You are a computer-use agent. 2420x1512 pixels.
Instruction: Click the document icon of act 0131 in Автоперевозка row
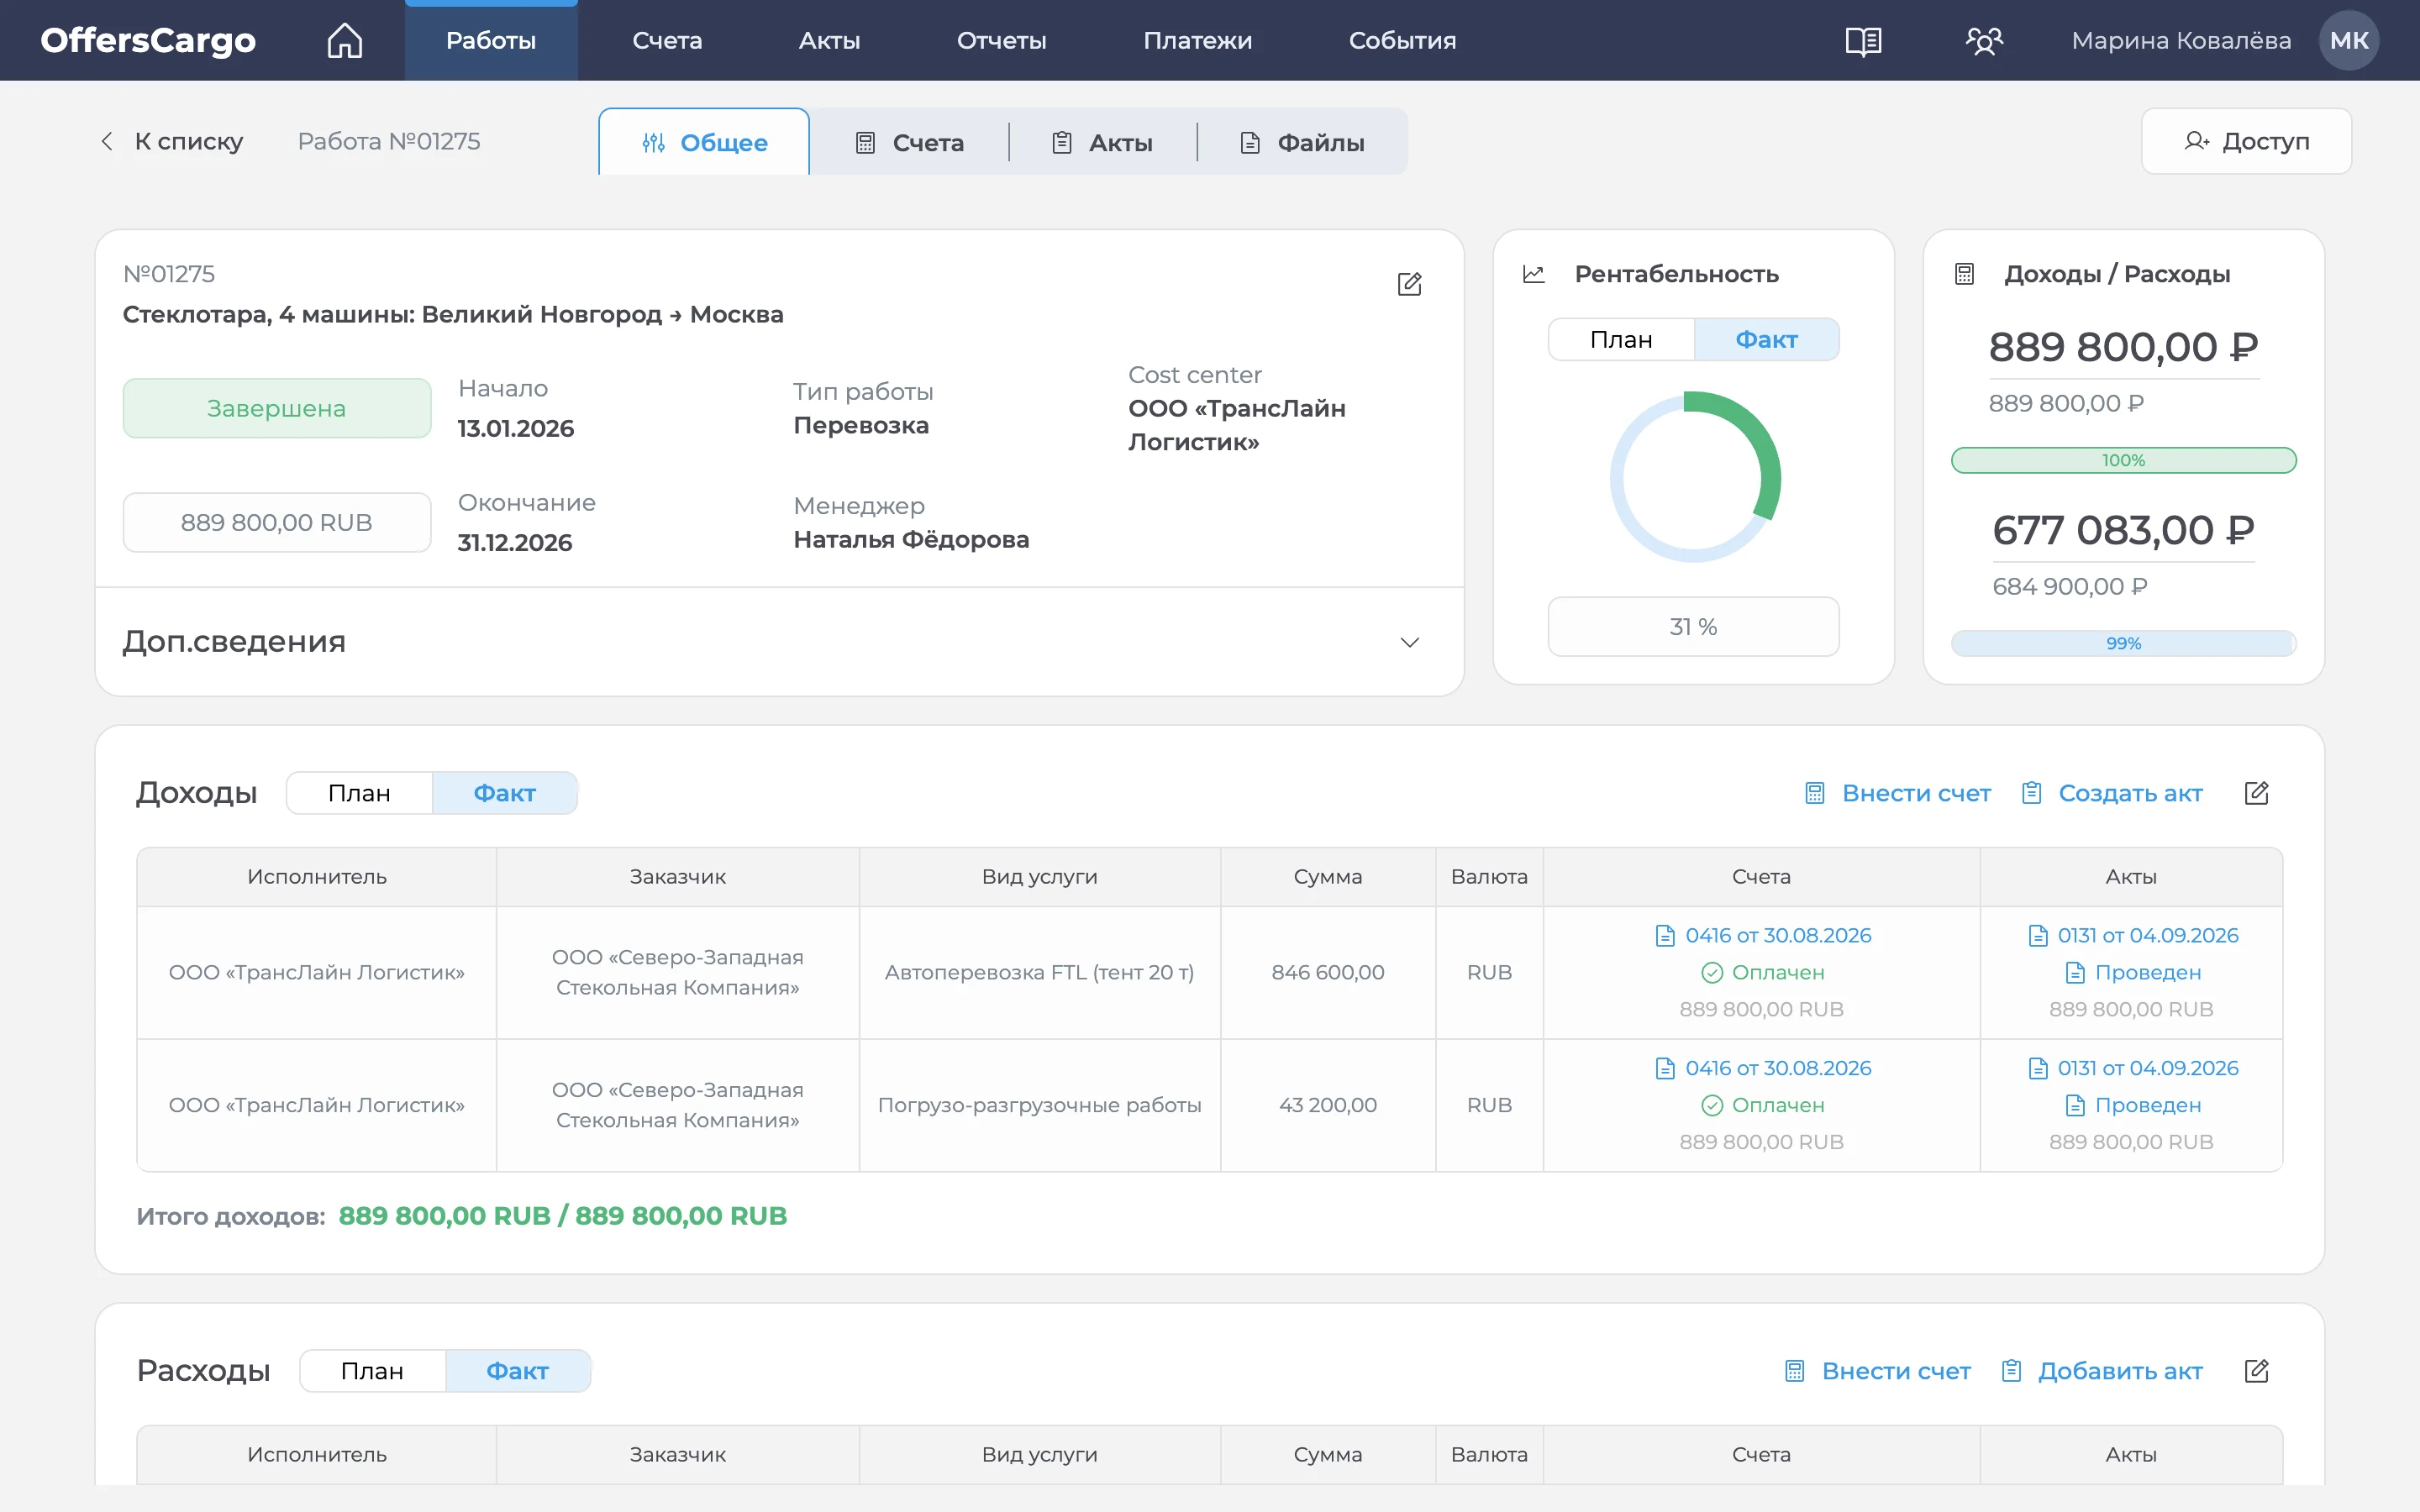pos(2038,936)
